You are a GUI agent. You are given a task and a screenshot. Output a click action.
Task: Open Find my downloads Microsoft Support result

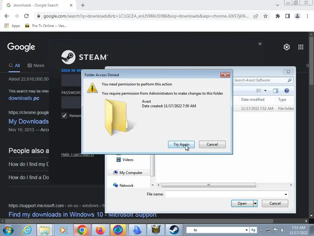click(x=82, y=214)
